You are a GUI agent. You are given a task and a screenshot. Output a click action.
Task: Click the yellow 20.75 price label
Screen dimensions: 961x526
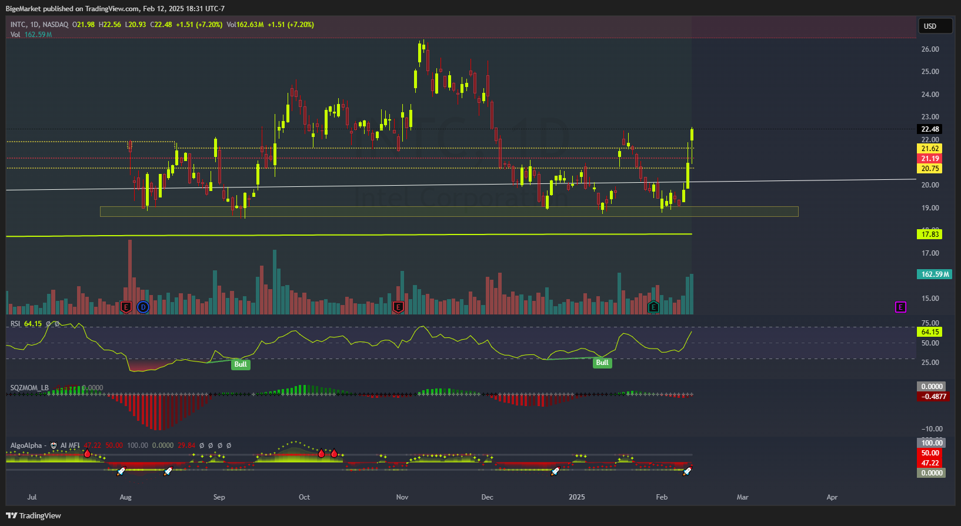coord(930,169)
